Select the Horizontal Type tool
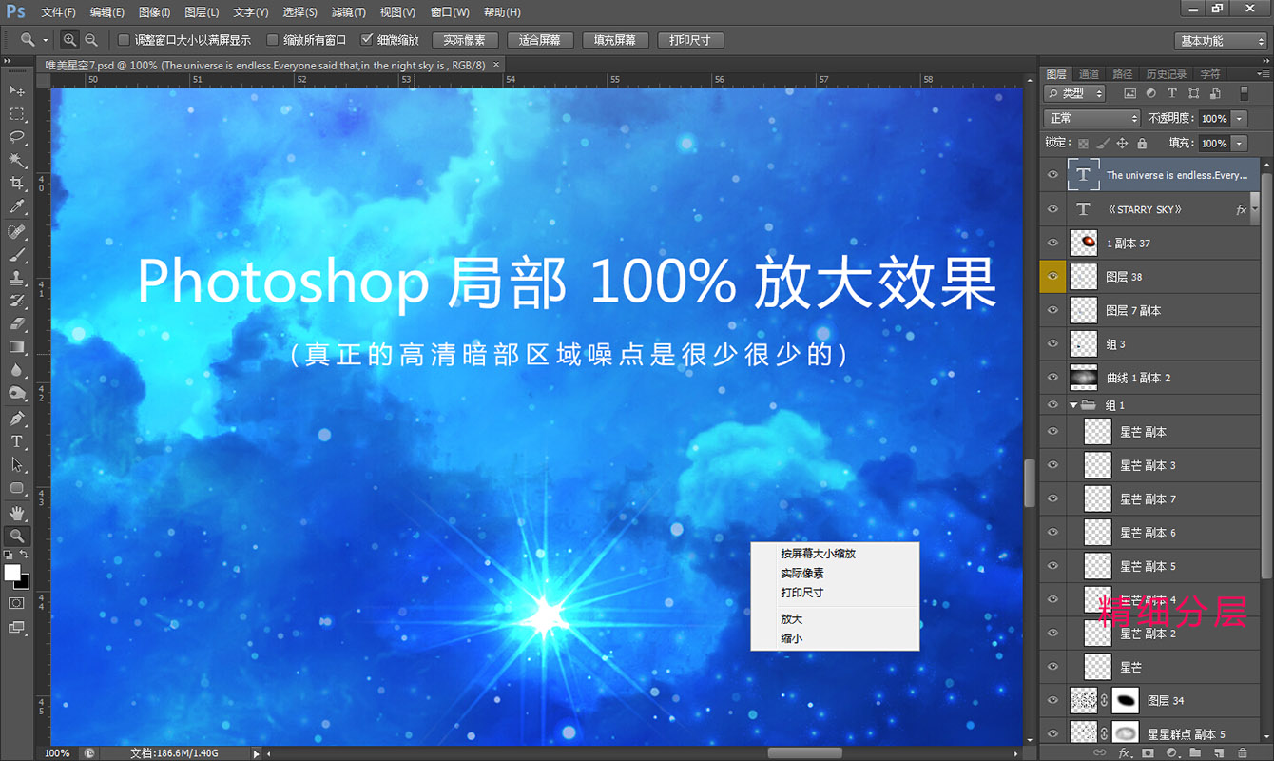 [17, 441]
